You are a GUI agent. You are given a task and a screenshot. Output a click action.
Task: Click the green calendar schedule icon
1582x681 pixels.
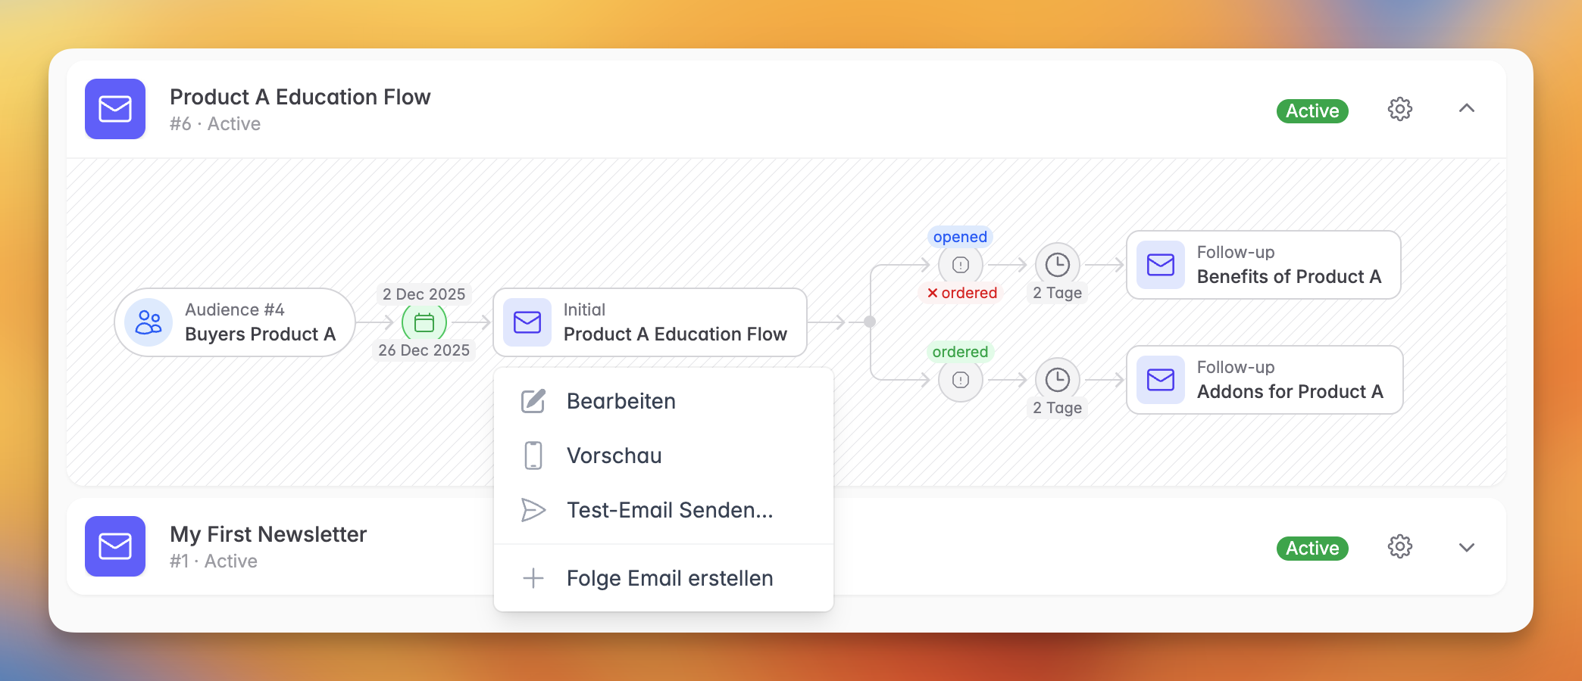click(x=424, y=322)
